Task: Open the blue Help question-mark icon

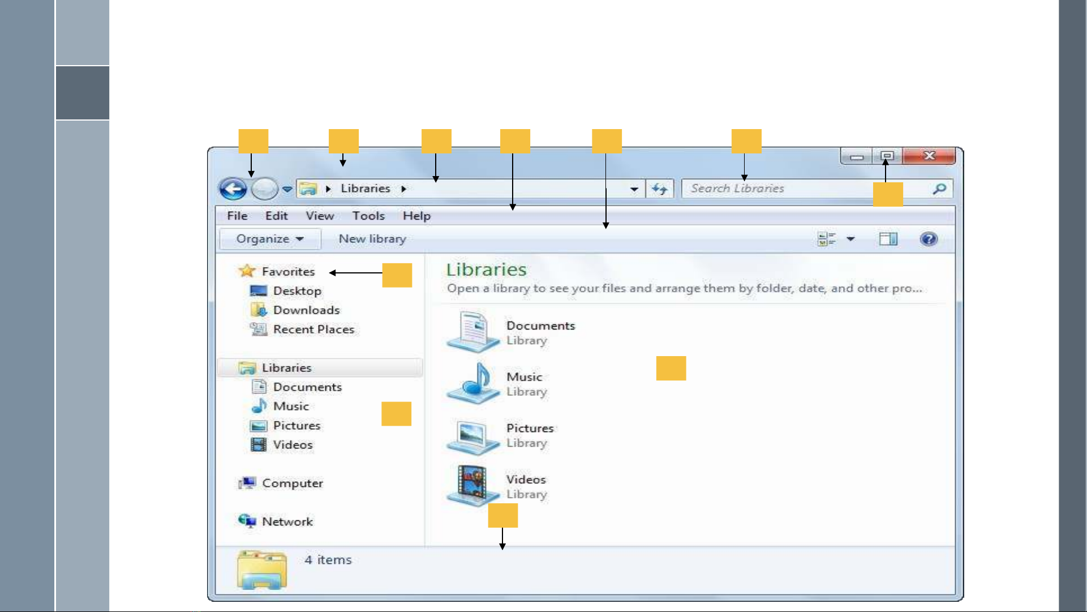Action: coord(928,239)
